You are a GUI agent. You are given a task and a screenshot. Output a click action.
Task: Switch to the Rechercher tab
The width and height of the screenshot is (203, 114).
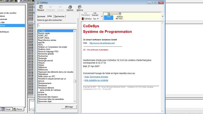click(x=60, y=16)
